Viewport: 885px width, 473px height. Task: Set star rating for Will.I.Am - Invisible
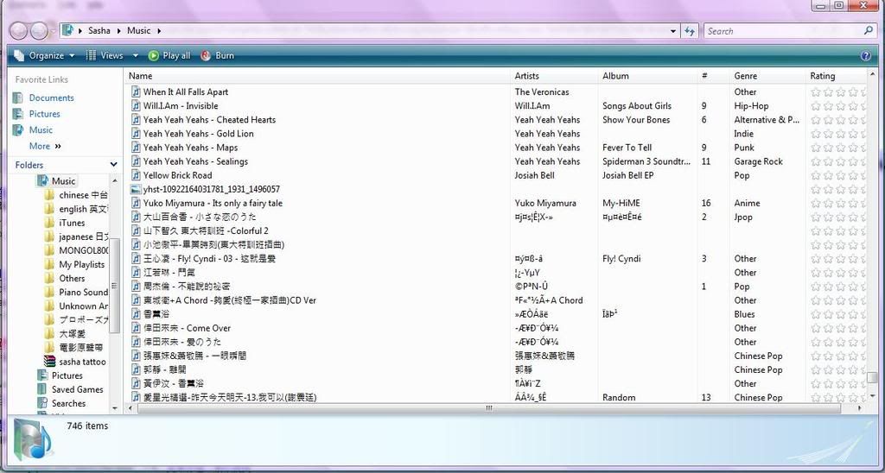point(838,105)
